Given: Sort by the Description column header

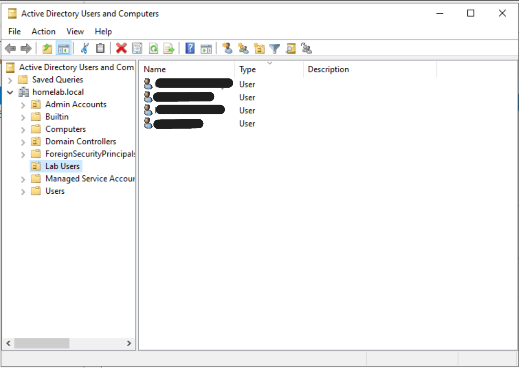Looking at the screenshot, I should point(370,69).
